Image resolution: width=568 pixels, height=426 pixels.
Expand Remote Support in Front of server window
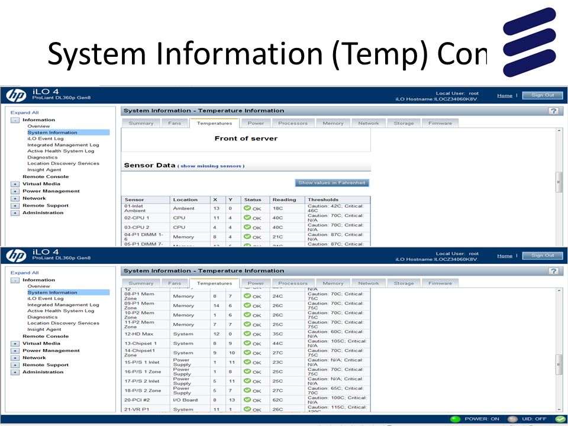point(15,206)
